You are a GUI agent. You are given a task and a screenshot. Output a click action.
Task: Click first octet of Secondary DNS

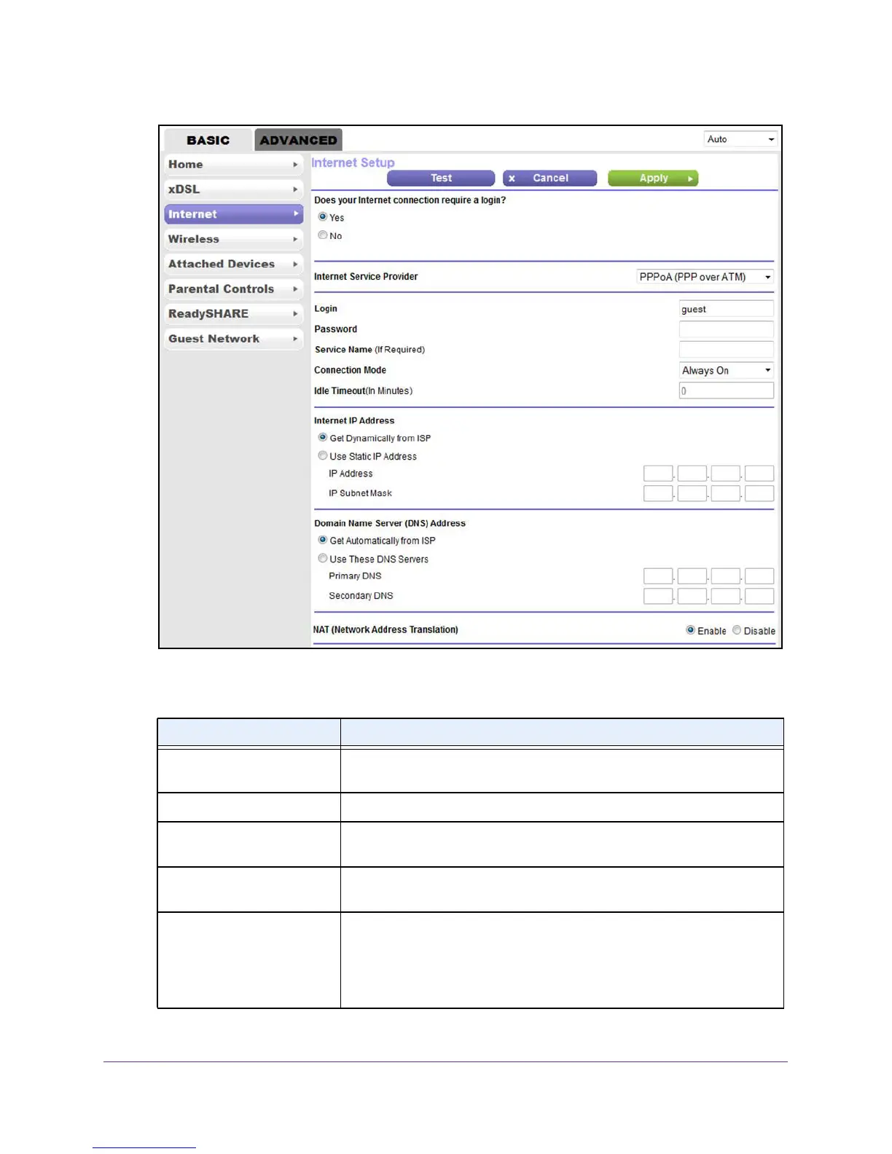[x=658, y=596]
